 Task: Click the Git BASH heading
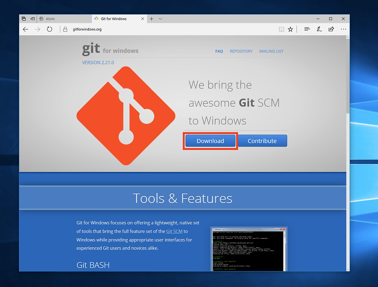pyautogui.click(x=93, y=265)
